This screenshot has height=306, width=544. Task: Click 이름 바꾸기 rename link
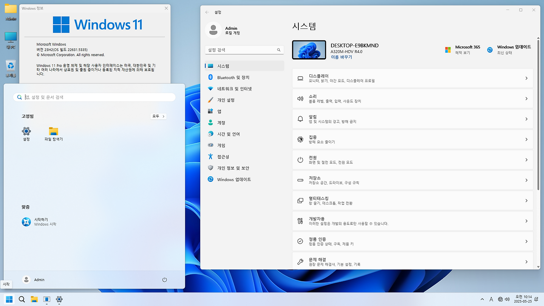pyautogui.click(x=341, y=57)
